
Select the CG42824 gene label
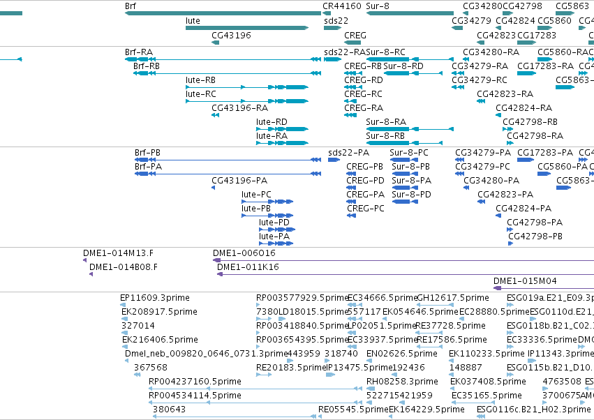click(515, 21)
